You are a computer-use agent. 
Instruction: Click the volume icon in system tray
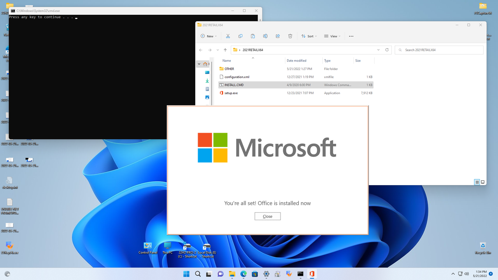coord(466,274)
